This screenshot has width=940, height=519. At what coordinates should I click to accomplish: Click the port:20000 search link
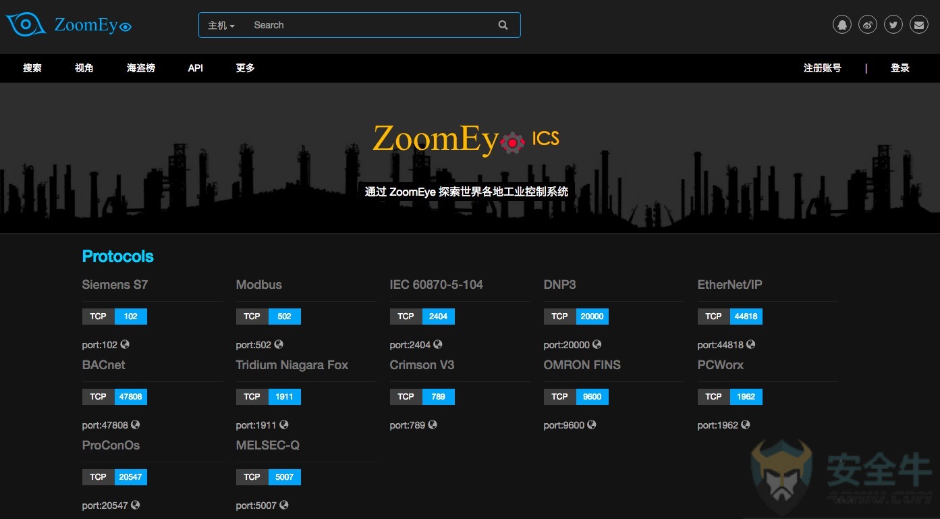coord(567,345)
